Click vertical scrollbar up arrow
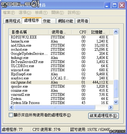The height and width of the screenshot is (134, 127). pyautogui.click(x=116, y=32)
